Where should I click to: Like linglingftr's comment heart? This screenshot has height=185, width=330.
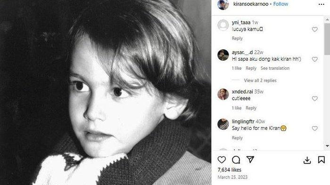[314, 128]
